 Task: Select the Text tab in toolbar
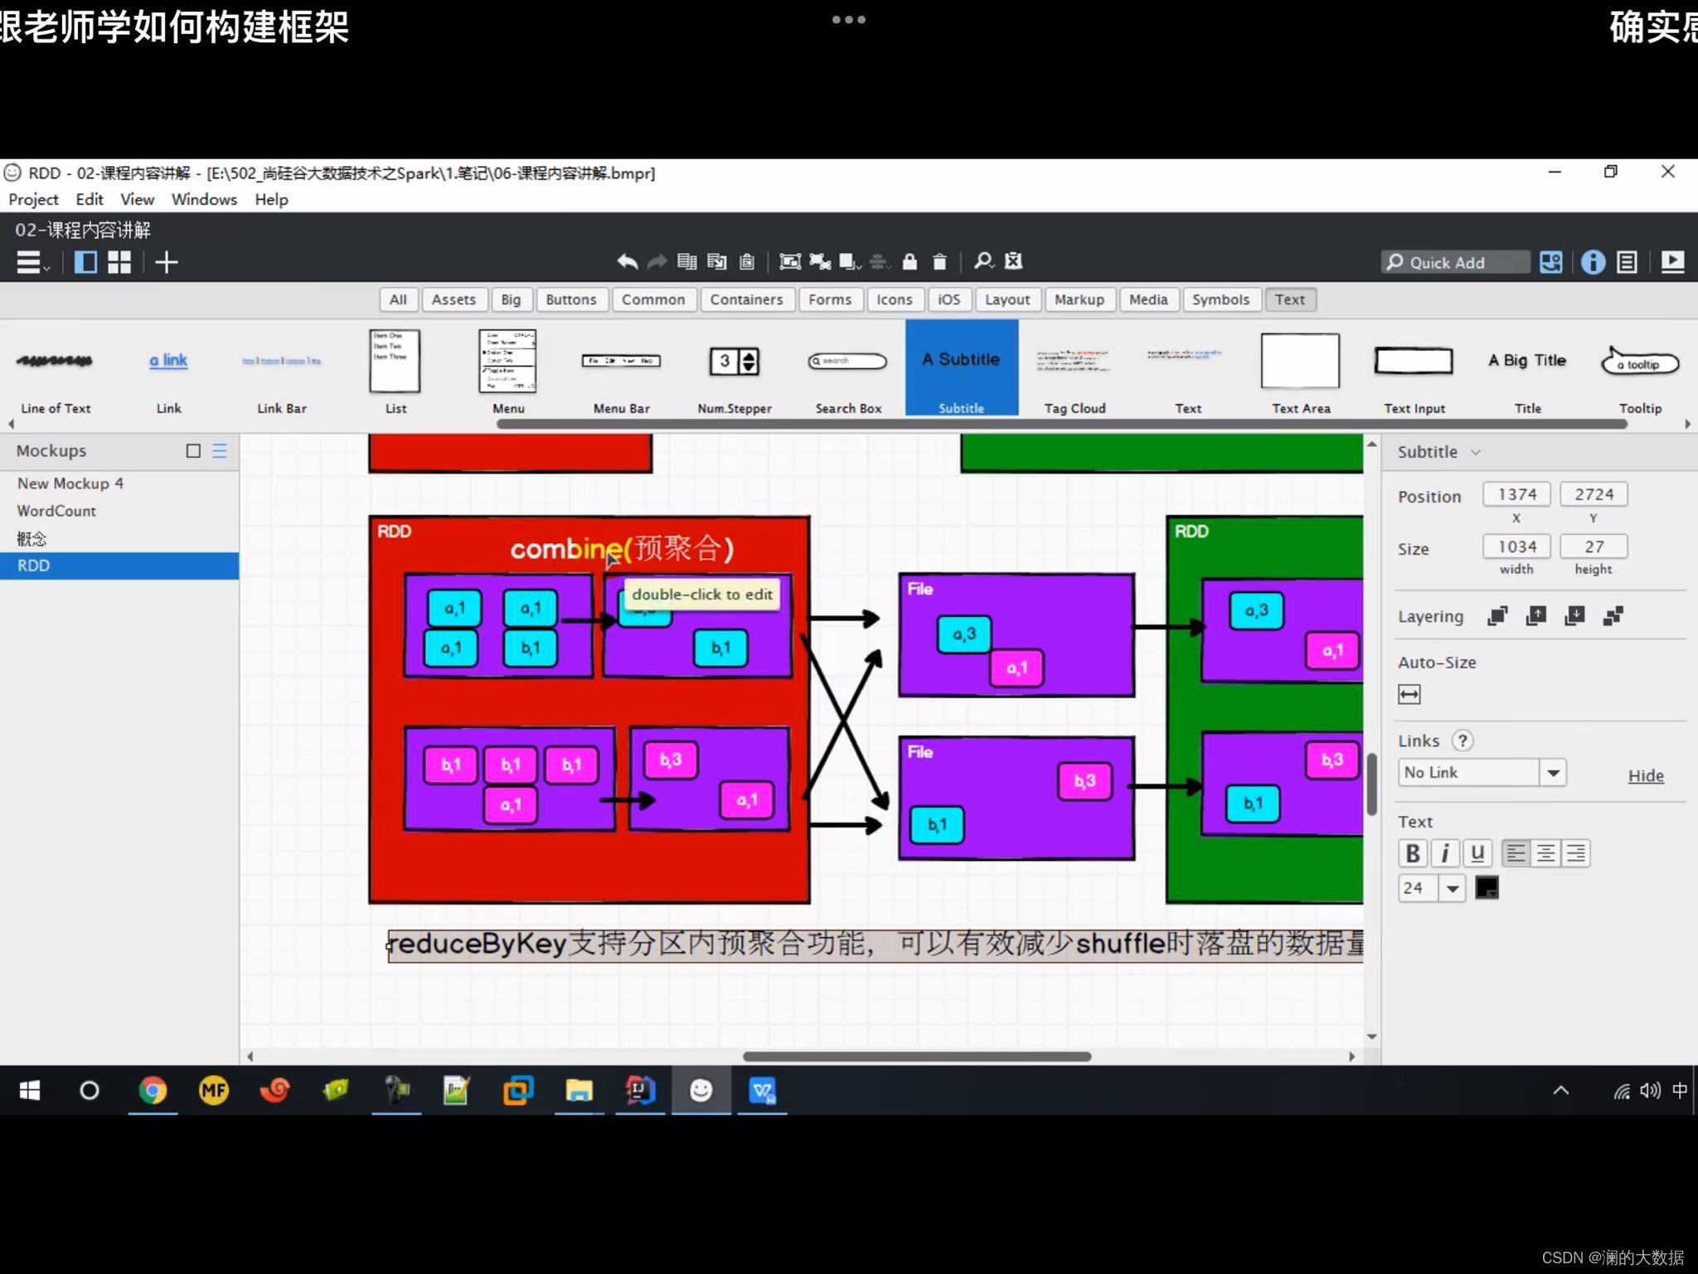1289,299
